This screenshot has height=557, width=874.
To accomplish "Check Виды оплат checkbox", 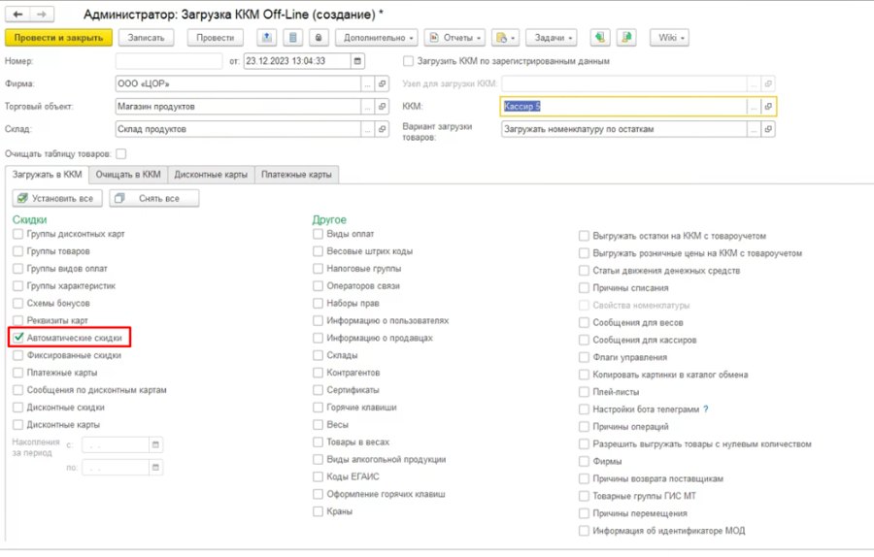I will (x=318, y=234).
